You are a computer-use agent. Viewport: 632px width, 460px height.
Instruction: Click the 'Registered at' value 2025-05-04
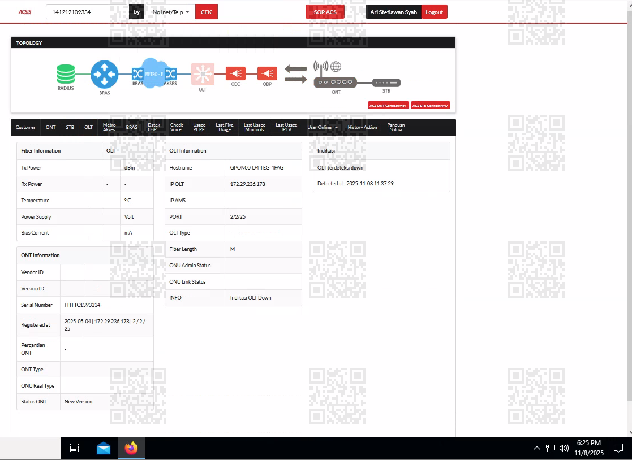(x=105, y=325)
